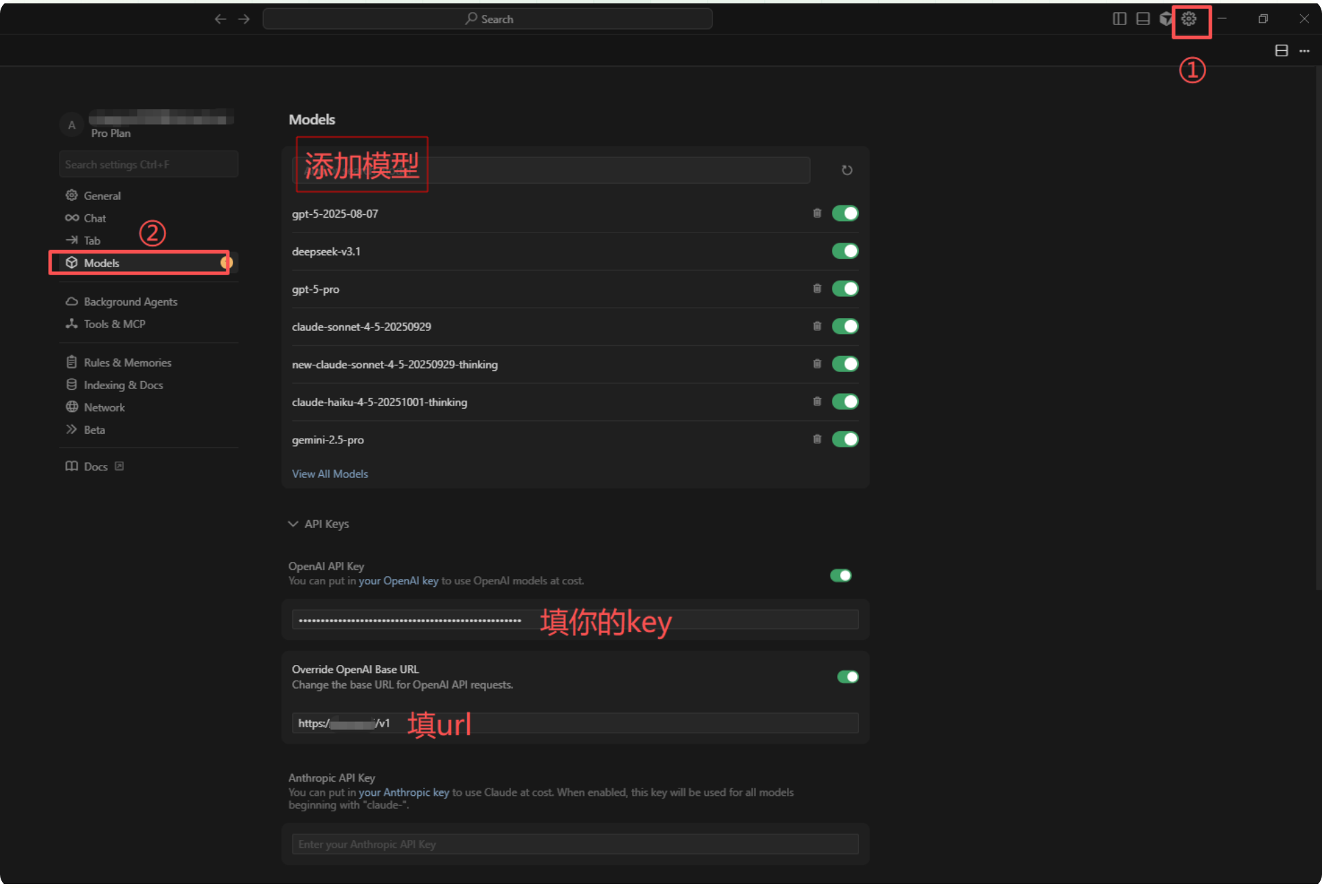Toggle off the gpt-5-pro model
1322x888 pixels.
[845, 289]
